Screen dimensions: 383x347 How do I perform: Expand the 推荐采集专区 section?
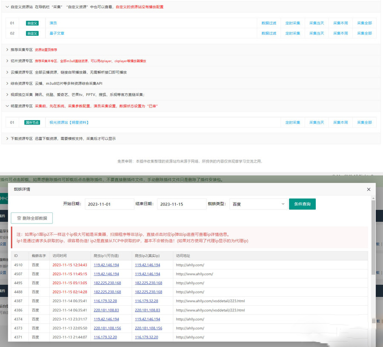click(x=7, y=50)
